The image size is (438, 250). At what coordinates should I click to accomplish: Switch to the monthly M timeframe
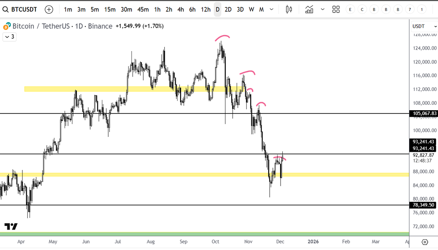pos(262,9)
